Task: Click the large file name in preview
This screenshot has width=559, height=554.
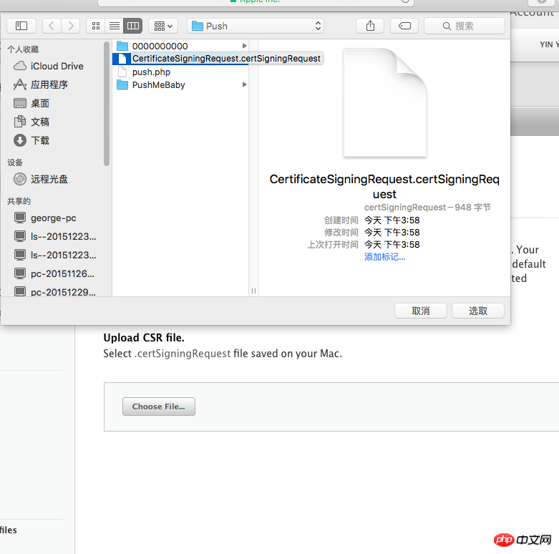Action: [x=384, y=186]
